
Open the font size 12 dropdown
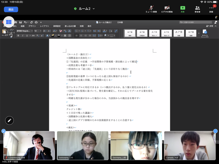[38, 31]
